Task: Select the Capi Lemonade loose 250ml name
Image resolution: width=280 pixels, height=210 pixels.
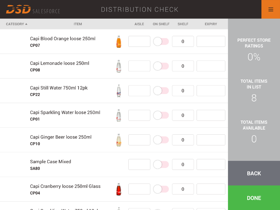Action: [59, 63]
